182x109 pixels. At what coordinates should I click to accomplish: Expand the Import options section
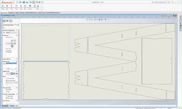(17, 59)
